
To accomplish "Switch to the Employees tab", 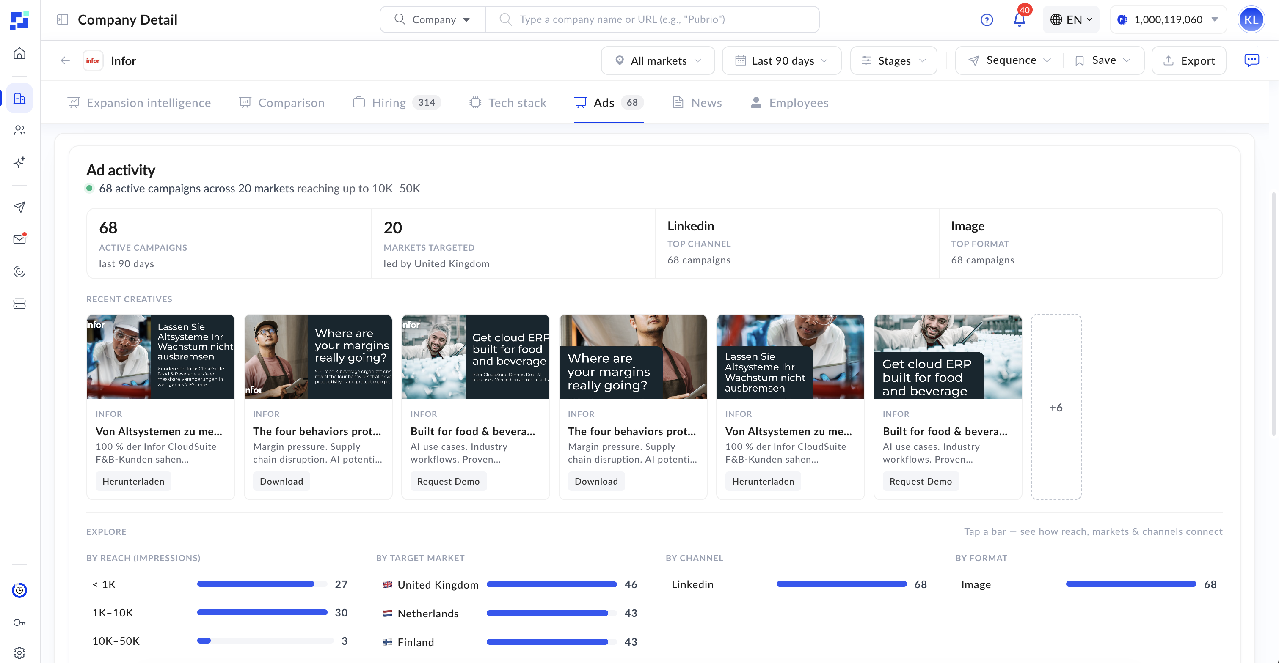I will pos(789,103).
